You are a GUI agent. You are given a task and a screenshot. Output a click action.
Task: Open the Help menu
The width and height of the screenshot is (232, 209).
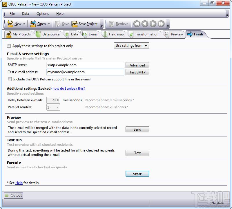(60, 14)
